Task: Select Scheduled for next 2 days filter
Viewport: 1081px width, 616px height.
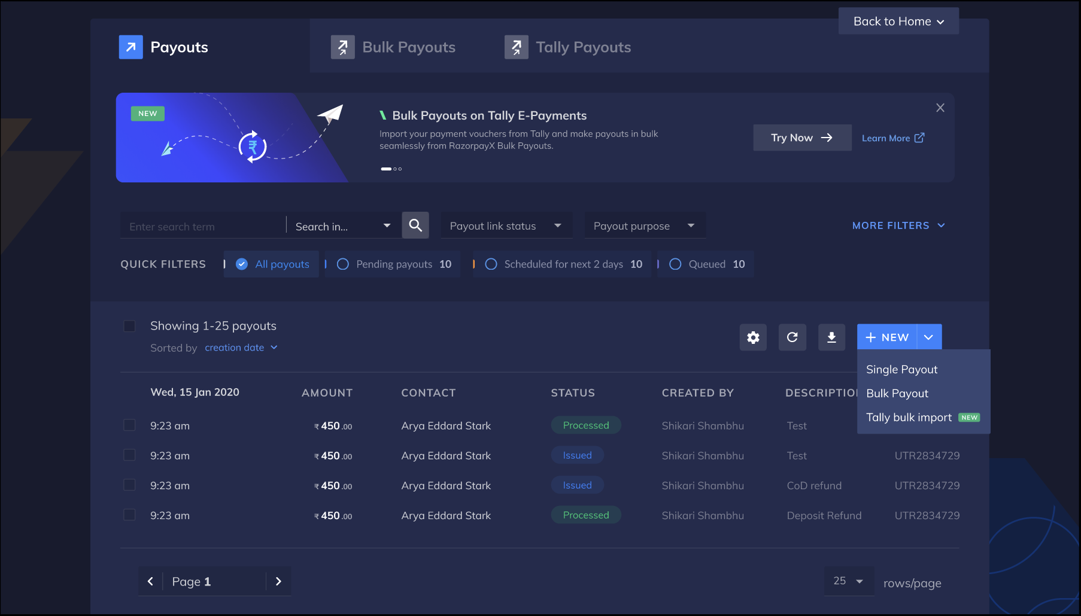Action: click(x=563, y=264)
